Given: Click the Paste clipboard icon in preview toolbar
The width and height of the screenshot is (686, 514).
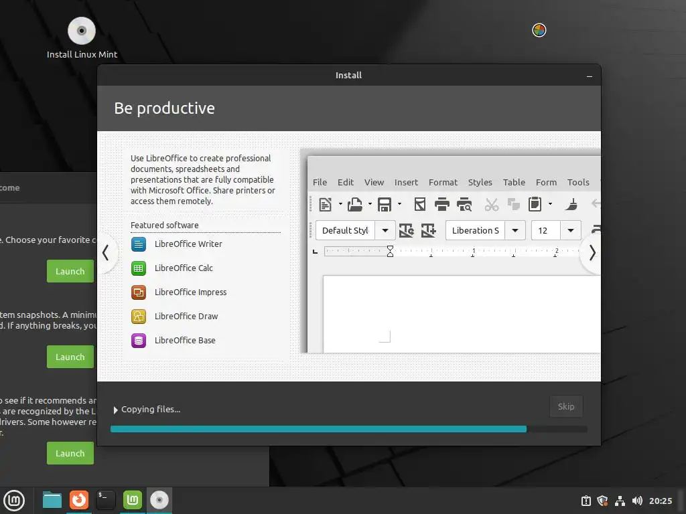Looking at the screenshot, I should [x=535, y=204].
